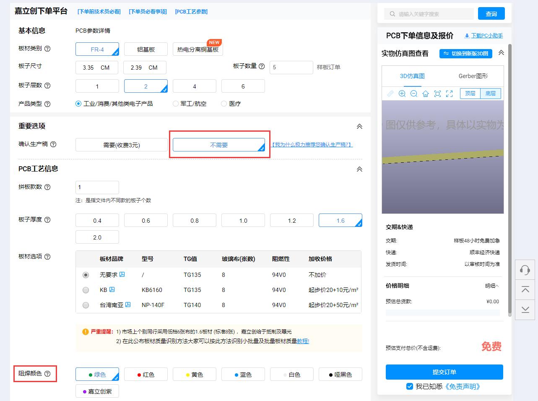The image size is (538, 401).
Task: Click 提交订单 submit order button
Action: (x=444, y=372)
